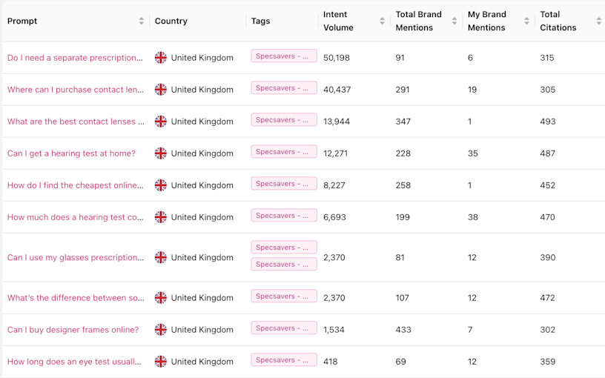Click Total Citations sort arrows icon

[599, 21]
